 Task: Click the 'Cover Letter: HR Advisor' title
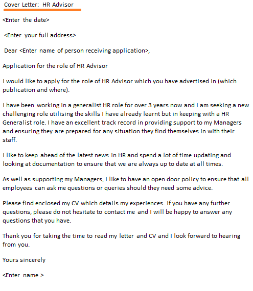coord(39,5)
